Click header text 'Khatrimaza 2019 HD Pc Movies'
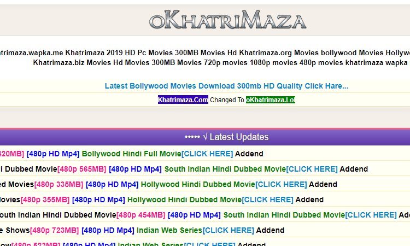Screen dimensions: 410x246 pos(119,53)
